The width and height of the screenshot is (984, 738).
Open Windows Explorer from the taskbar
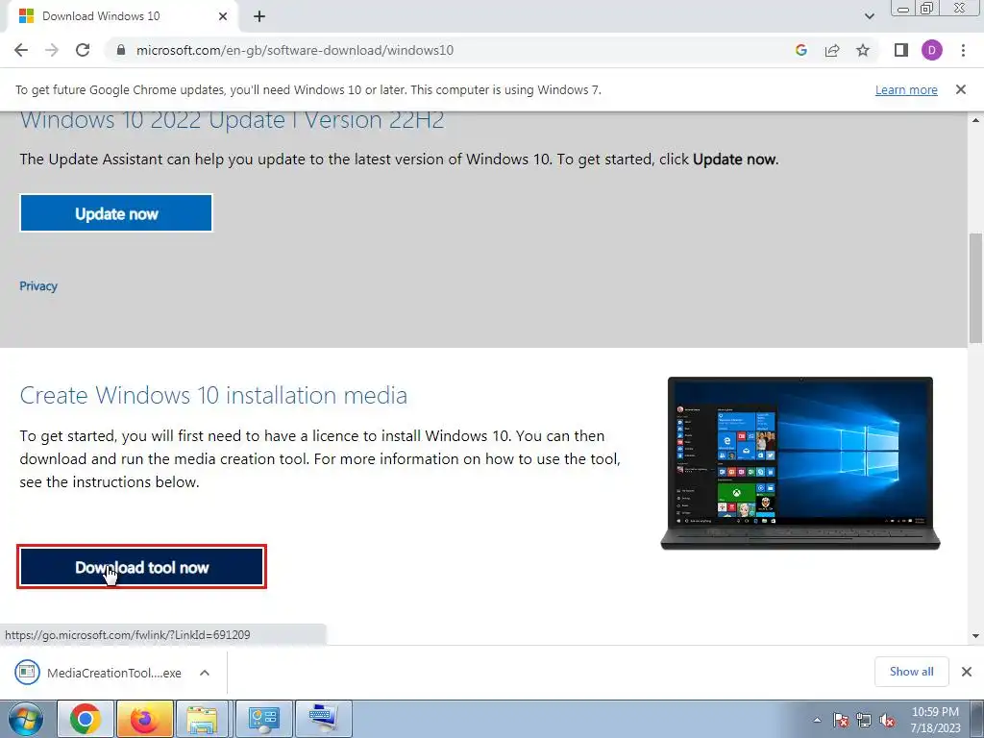[204, 719]
